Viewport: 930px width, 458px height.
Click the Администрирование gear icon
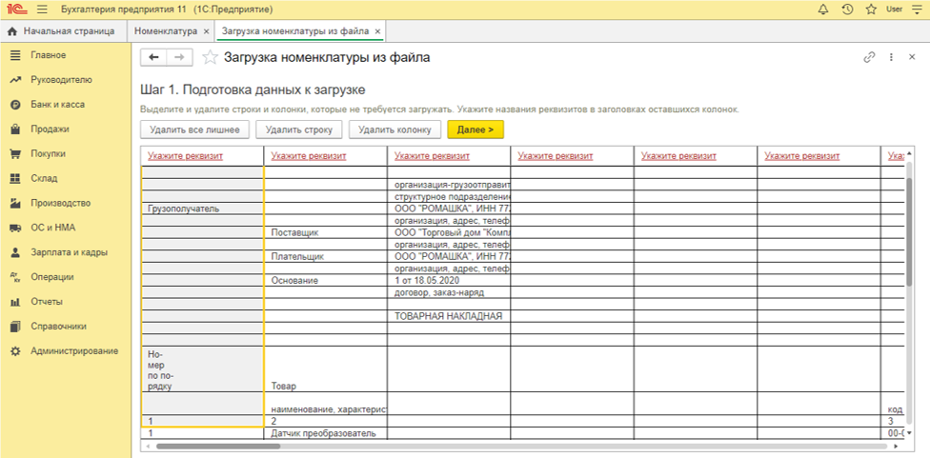(x=16, y=351)
